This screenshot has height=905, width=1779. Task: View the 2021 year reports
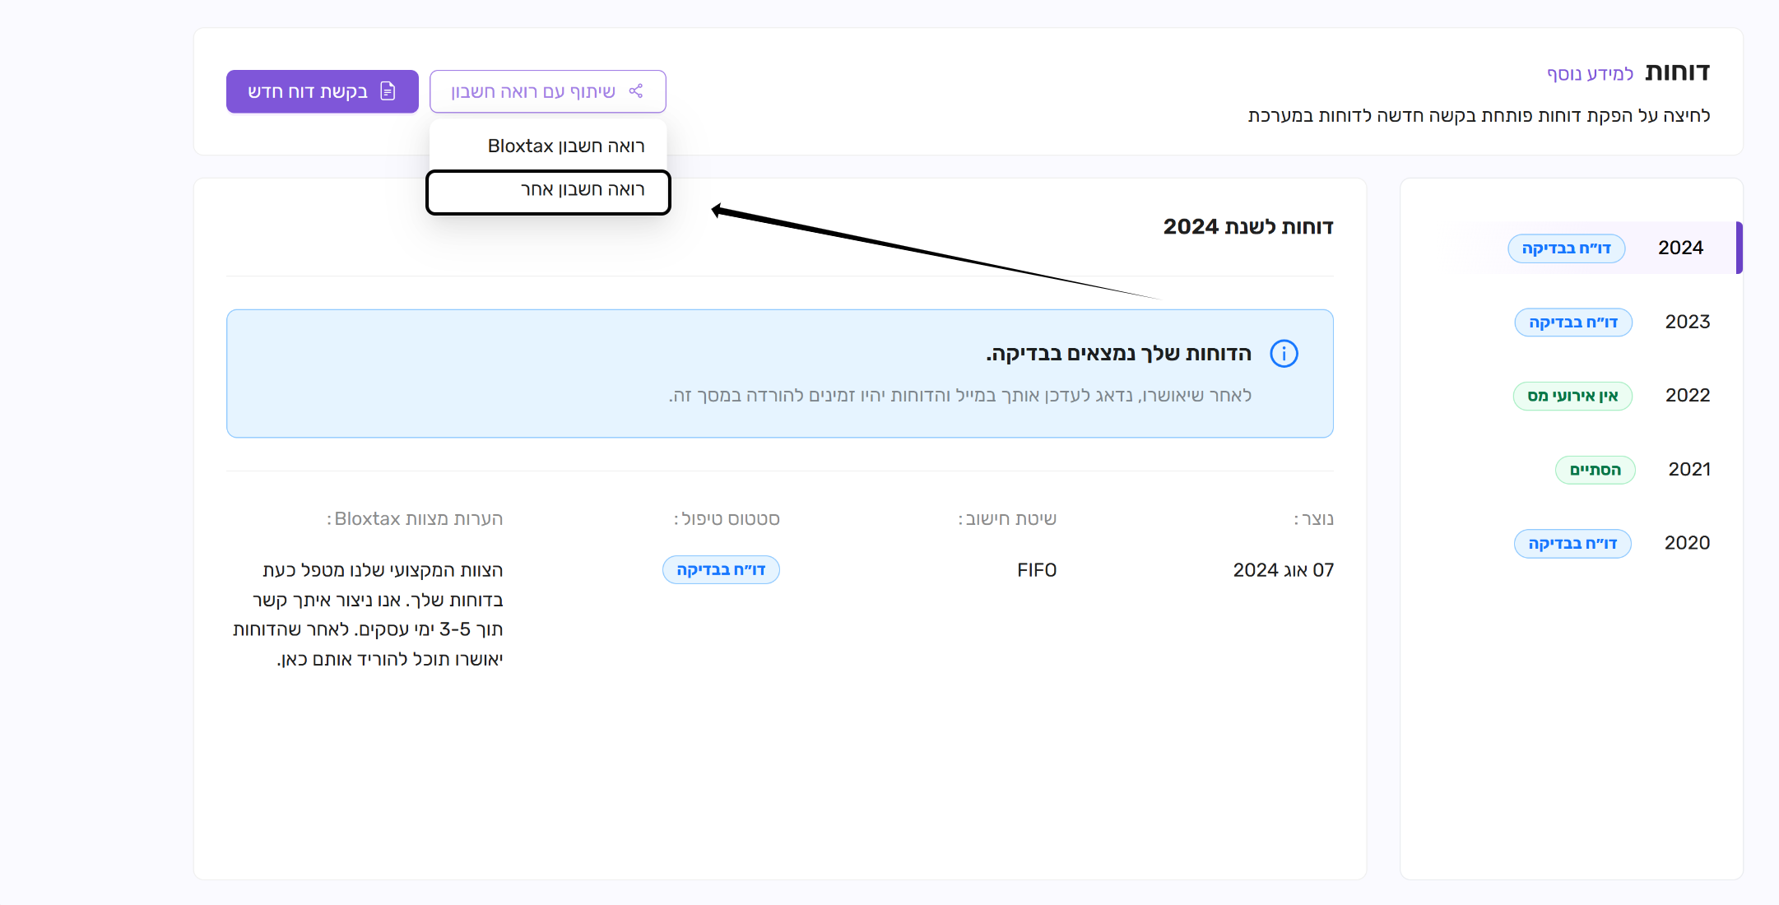pos(1688,470)
